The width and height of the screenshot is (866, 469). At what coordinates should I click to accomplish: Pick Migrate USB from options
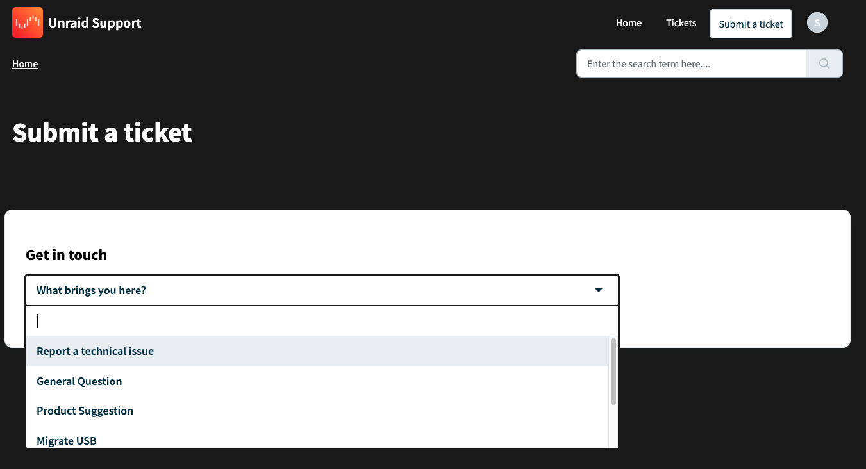click(67, 440)
